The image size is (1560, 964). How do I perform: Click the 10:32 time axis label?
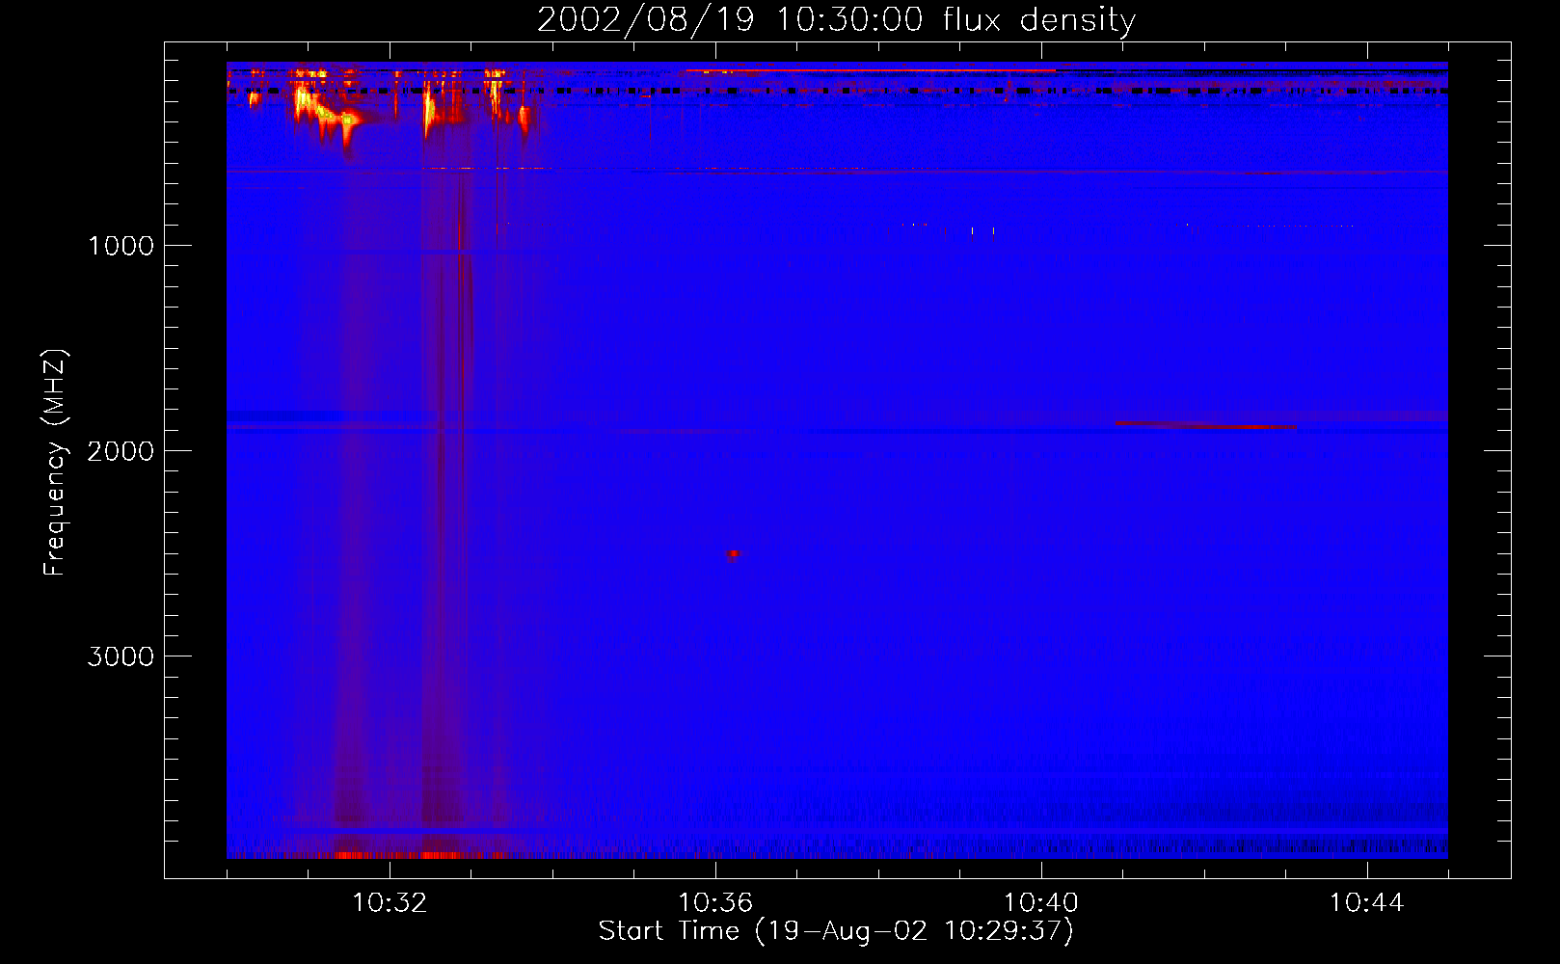pyautogui.click(x=390, y=903)
